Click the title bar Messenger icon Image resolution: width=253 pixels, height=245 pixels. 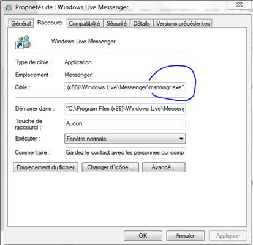click(x=8, y=7)
